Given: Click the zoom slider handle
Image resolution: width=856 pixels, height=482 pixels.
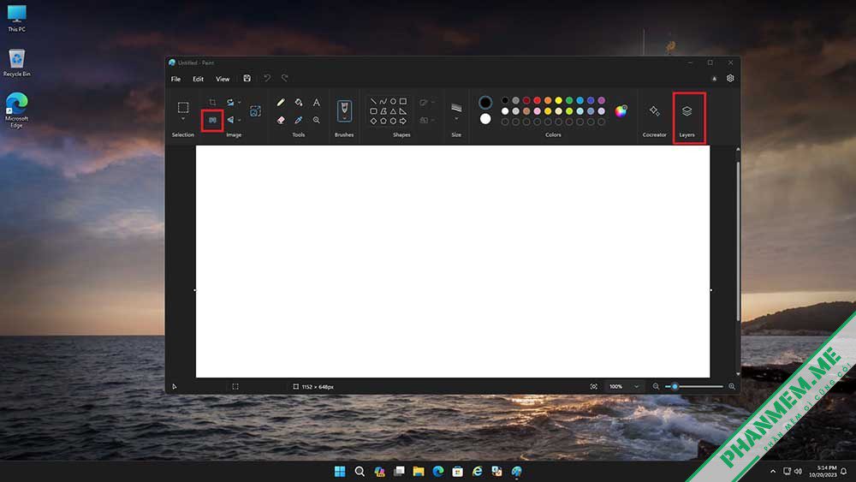Looking at the screenshot, I should click(x=675, y=386).
